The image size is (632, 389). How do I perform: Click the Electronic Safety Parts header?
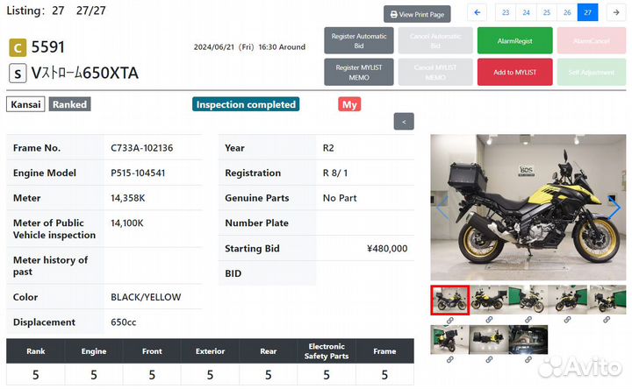click(327, 351)
